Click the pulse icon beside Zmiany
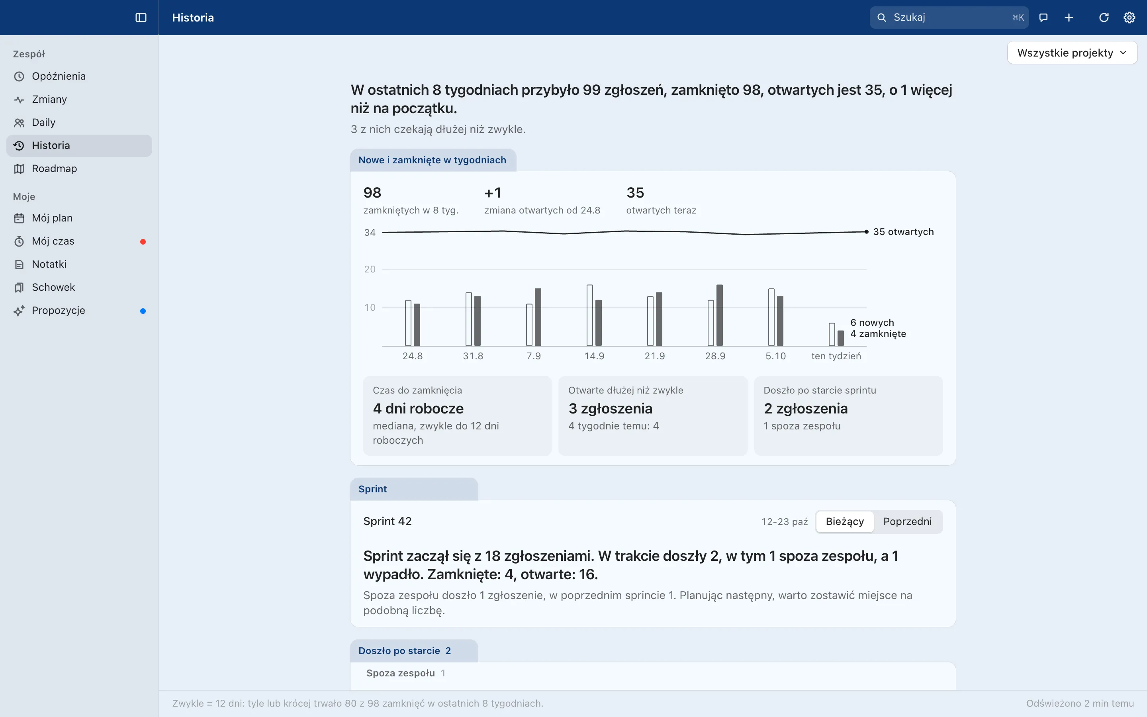1147x717 pixels. (x=19, y=100)
